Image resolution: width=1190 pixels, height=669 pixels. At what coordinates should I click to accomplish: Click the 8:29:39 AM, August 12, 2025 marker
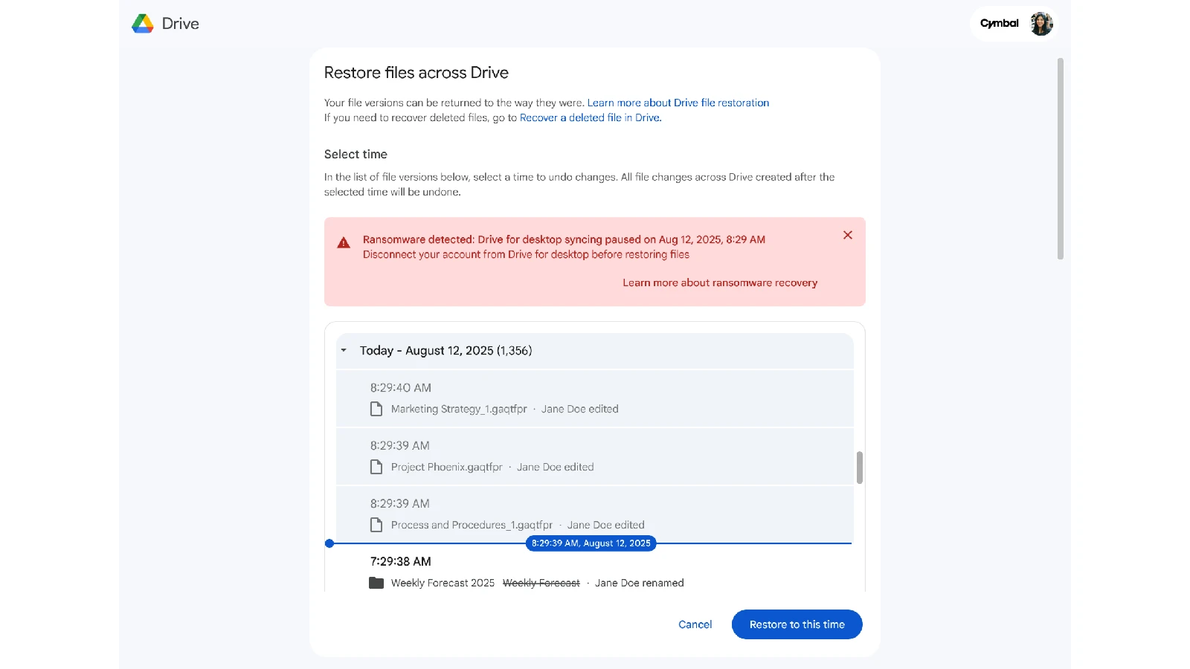(591, 543)
